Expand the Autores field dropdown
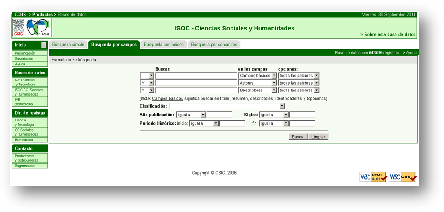 click(x=257, y=83)
